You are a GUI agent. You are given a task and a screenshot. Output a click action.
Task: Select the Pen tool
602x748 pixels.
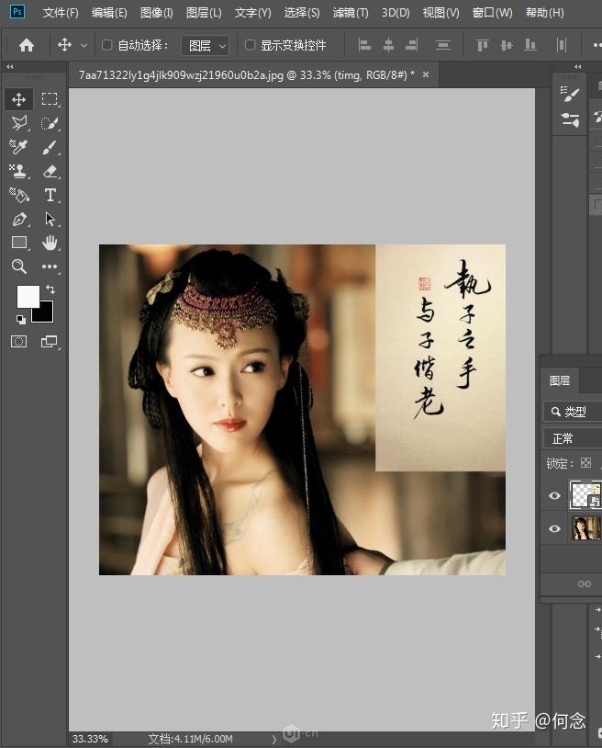click(19, 219)
